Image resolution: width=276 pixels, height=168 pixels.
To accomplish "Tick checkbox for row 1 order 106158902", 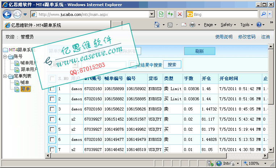I will click(52, 89).
